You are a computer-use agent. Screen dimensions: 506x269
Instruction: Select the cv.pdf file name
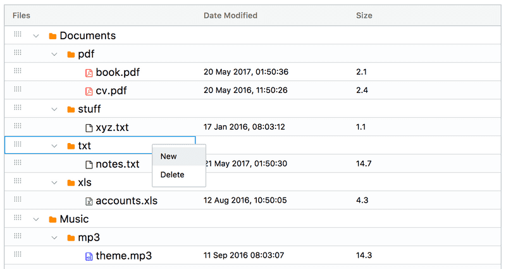111,91
